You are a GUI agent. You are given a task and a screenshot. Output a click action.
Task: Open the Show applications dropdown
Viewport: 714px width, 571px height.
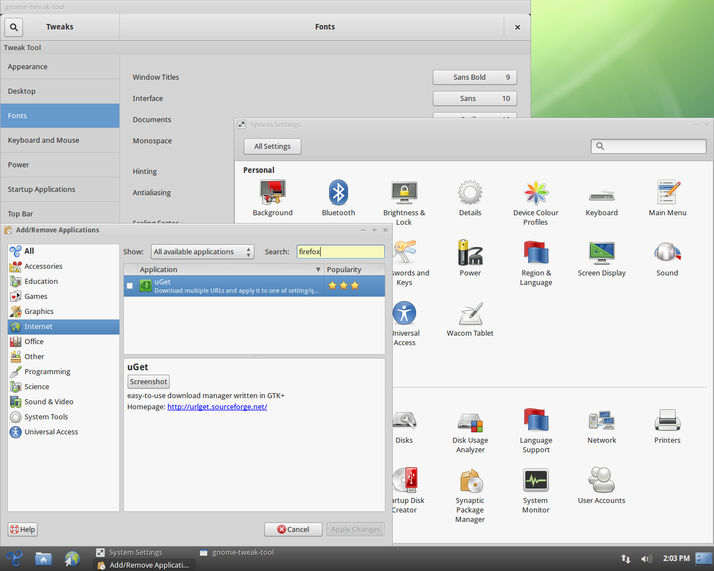point(202,252)
